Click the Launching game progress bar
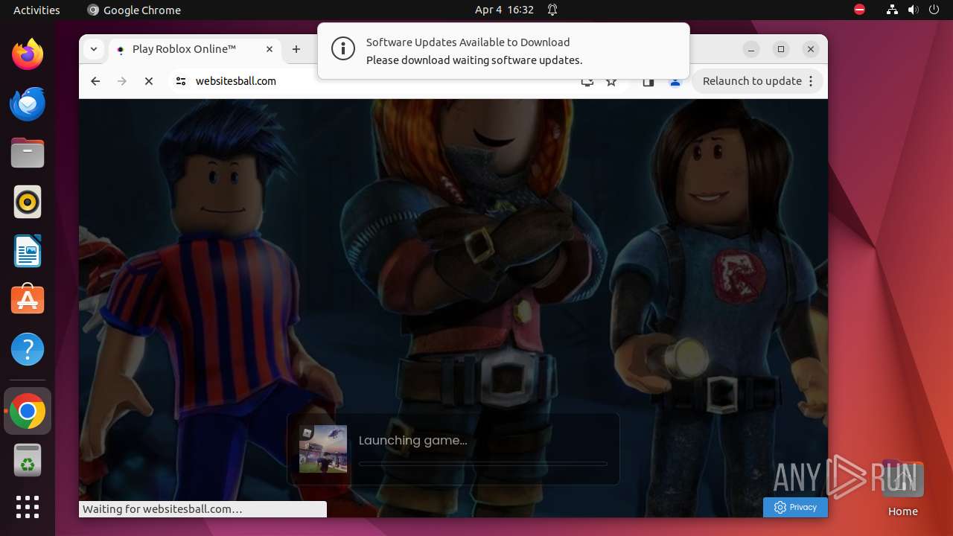The height and width of the screenshot is (536, 953). (x=483, y=463)
